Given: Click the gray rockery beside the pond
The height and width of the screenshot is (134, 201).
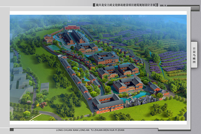Looking at the screenshot, I should click(139, 100).
